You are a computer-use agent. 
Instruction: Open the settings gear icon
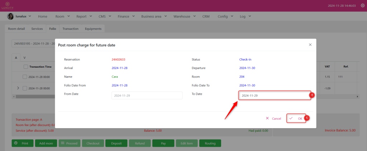coord(362,6)
